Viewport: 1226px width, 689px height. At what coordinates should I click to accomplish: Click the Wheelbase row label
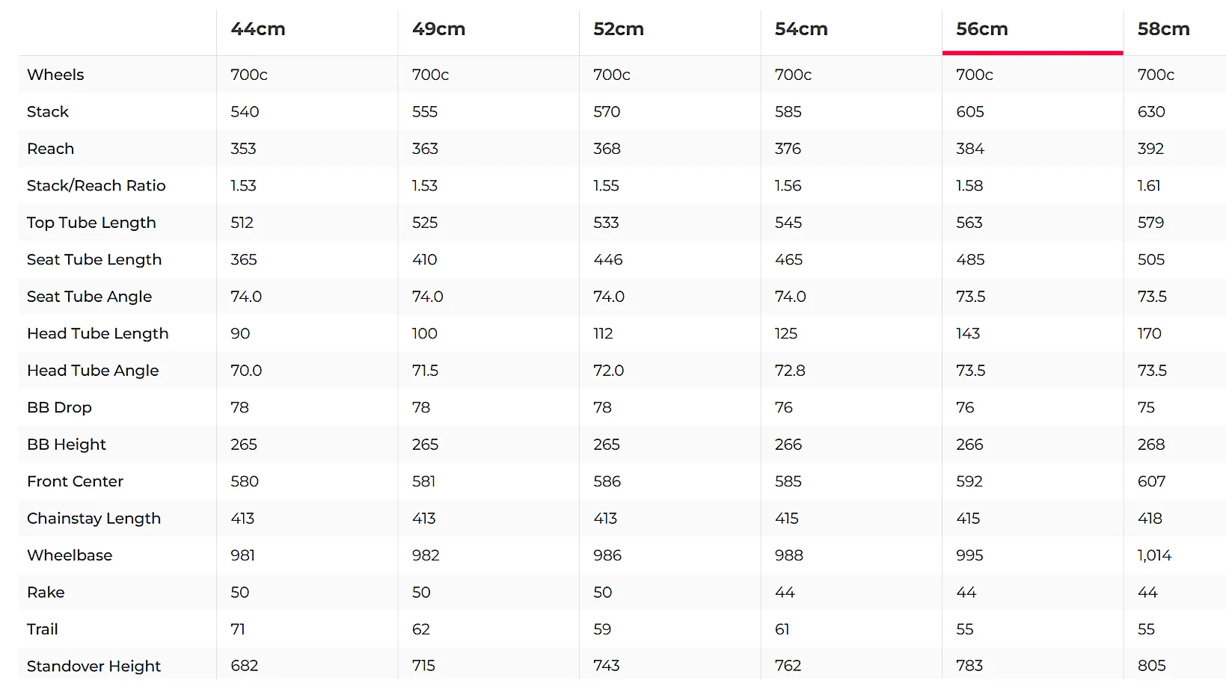(70, 555)
